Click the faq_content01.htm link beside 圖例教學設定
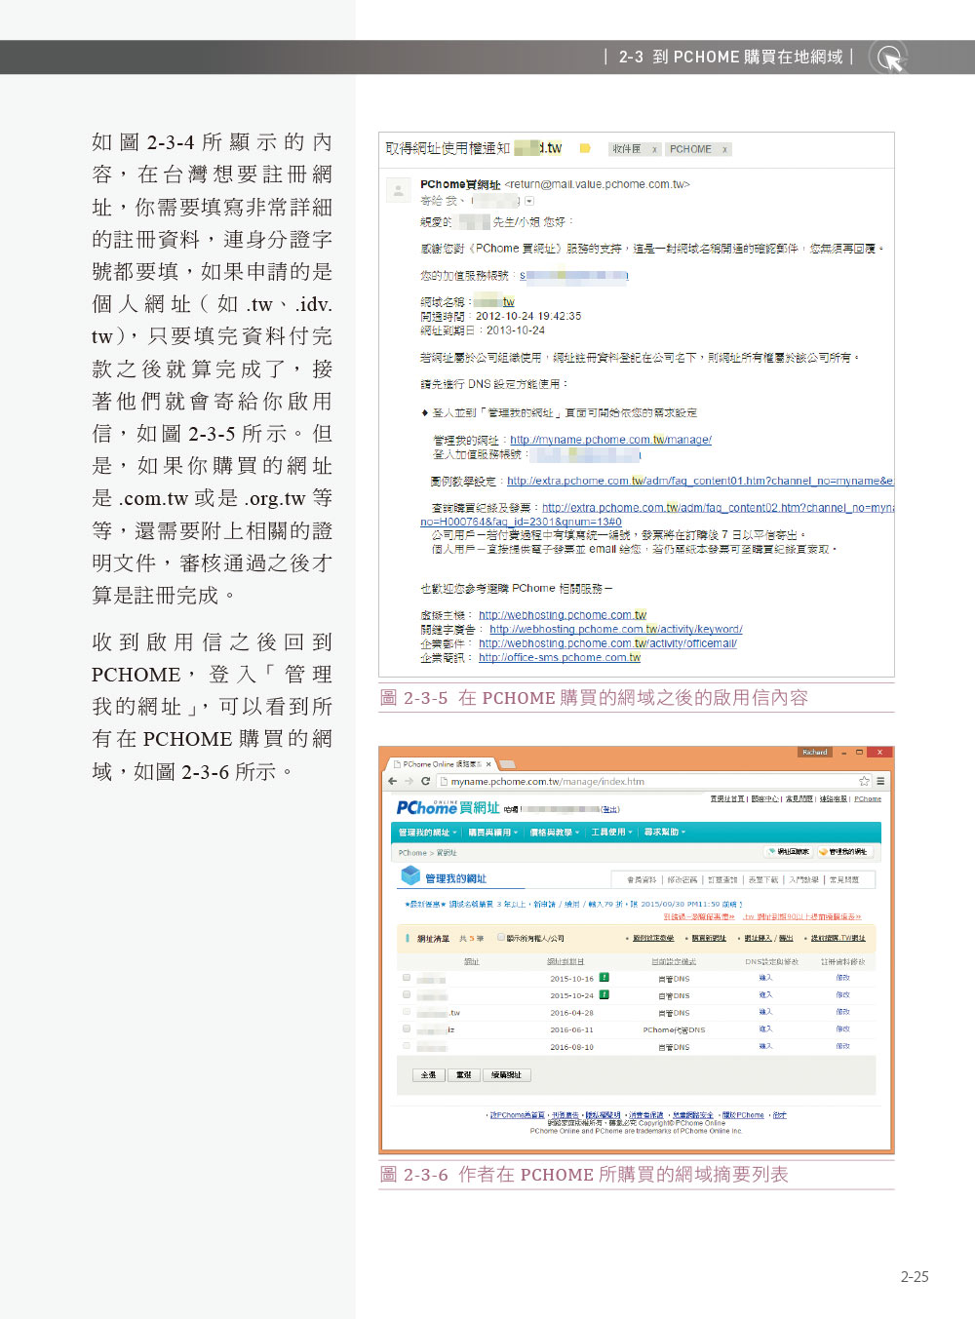 coord(700,481)
